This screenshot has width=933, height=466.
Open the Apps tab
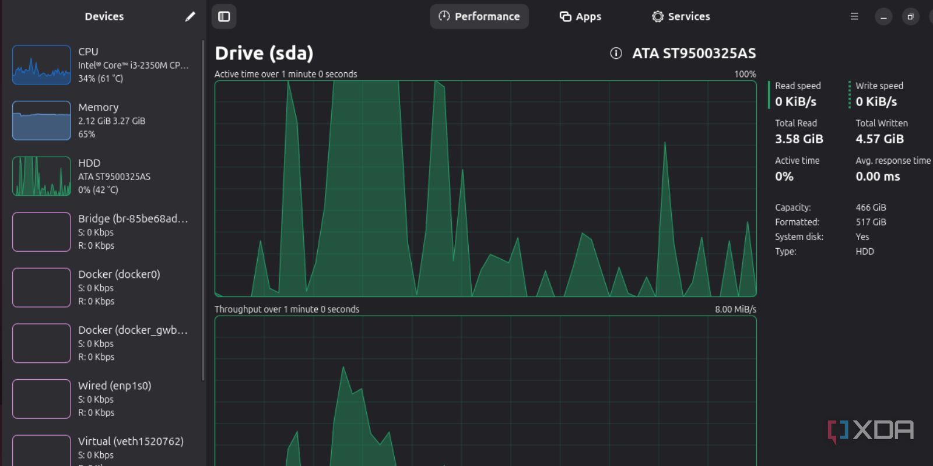pos(580,16)
